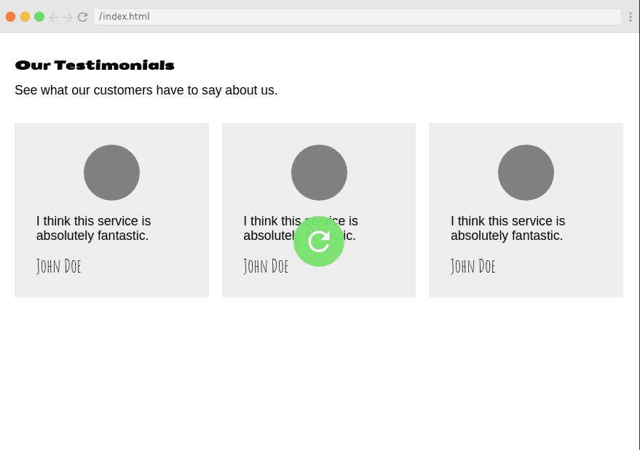Click the browser back arrow

tap(53, 17)
